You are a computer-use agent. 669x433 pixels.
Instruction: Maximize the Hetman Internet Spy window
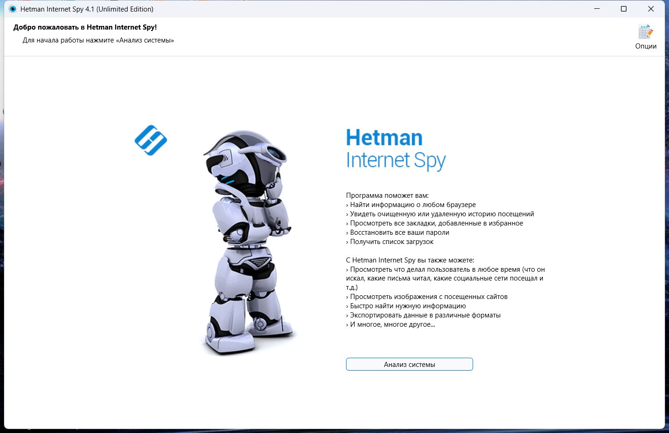(624, 9)
